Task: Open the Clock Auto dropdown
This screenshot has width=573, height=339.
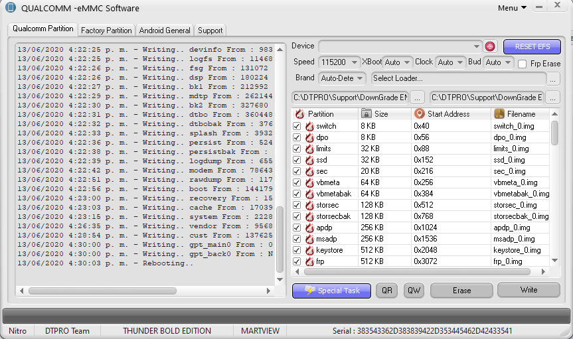Action: pyautogui.click(x=460, y=62)
